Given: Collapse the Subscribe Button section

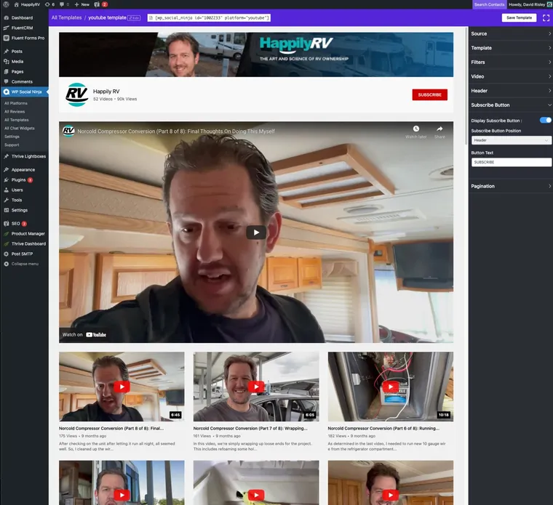Looking at the screenshot, I should (x=511, y=105).
